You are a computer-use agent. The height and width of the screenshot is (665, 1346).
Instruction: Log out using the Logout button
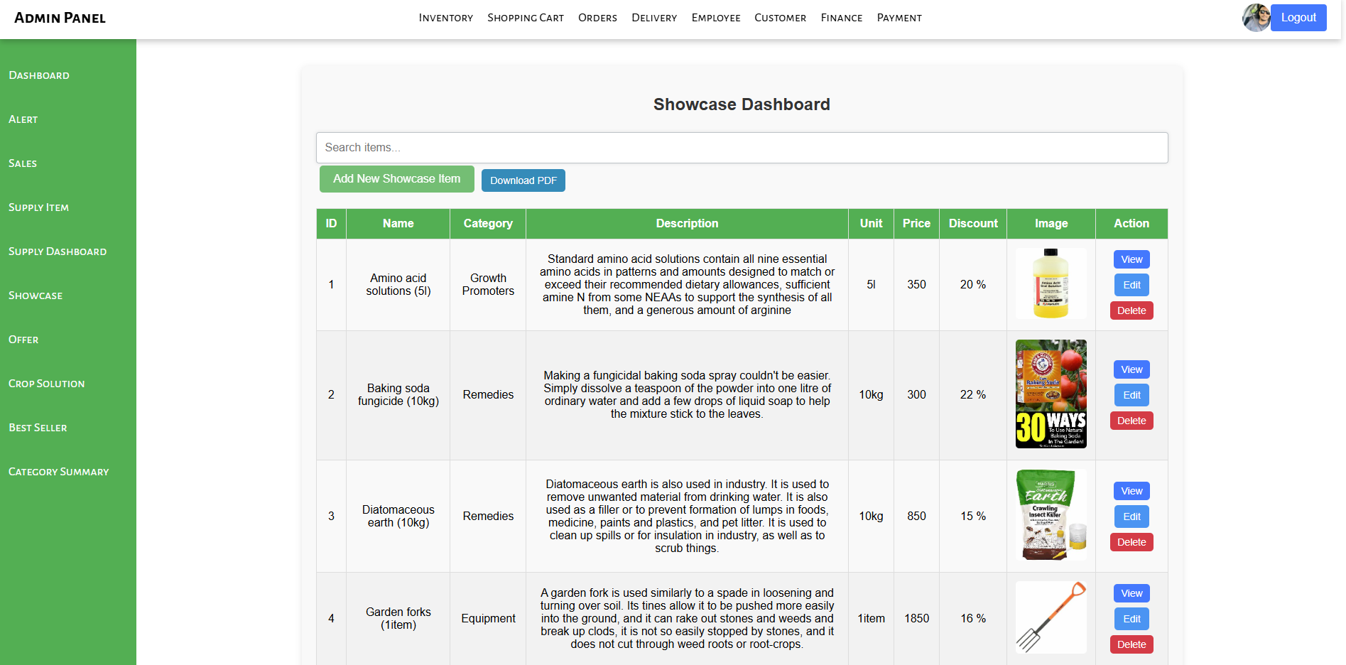click(1298, 18)
